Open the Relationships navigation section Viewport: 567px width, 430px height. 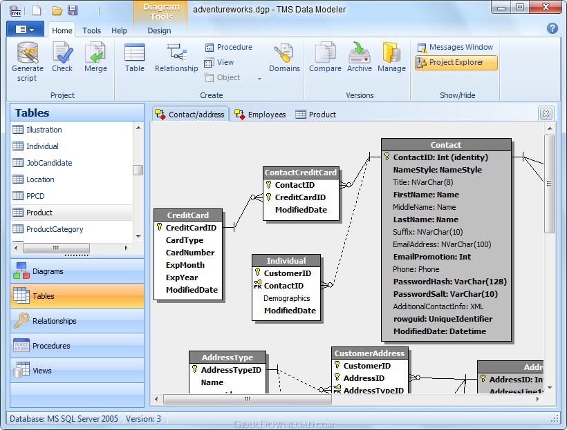77,321
